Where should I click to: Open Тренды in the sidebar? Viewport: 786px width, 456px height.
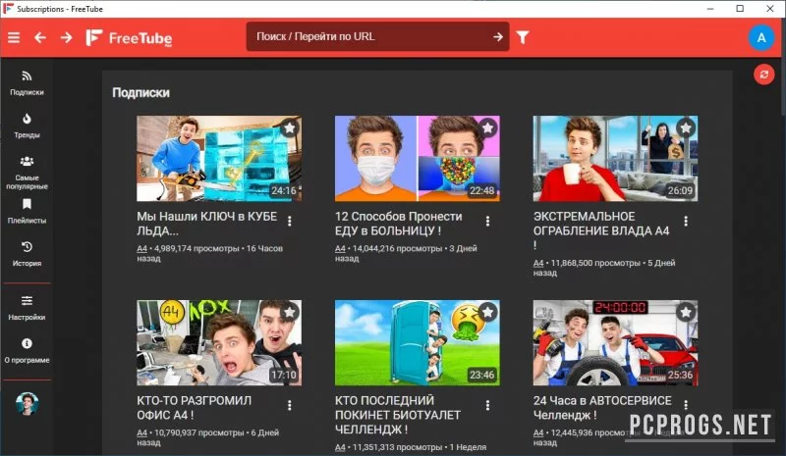[x=27, y=126]
